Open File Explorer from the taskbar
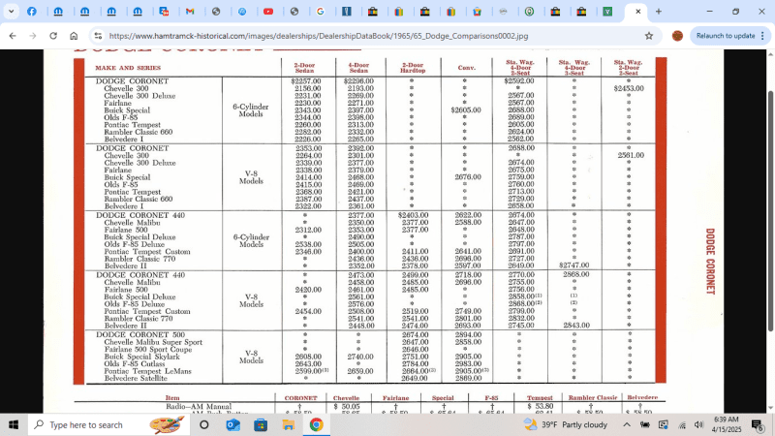The height and width of the screenshot is (436, 775). (x=288, y=424)
